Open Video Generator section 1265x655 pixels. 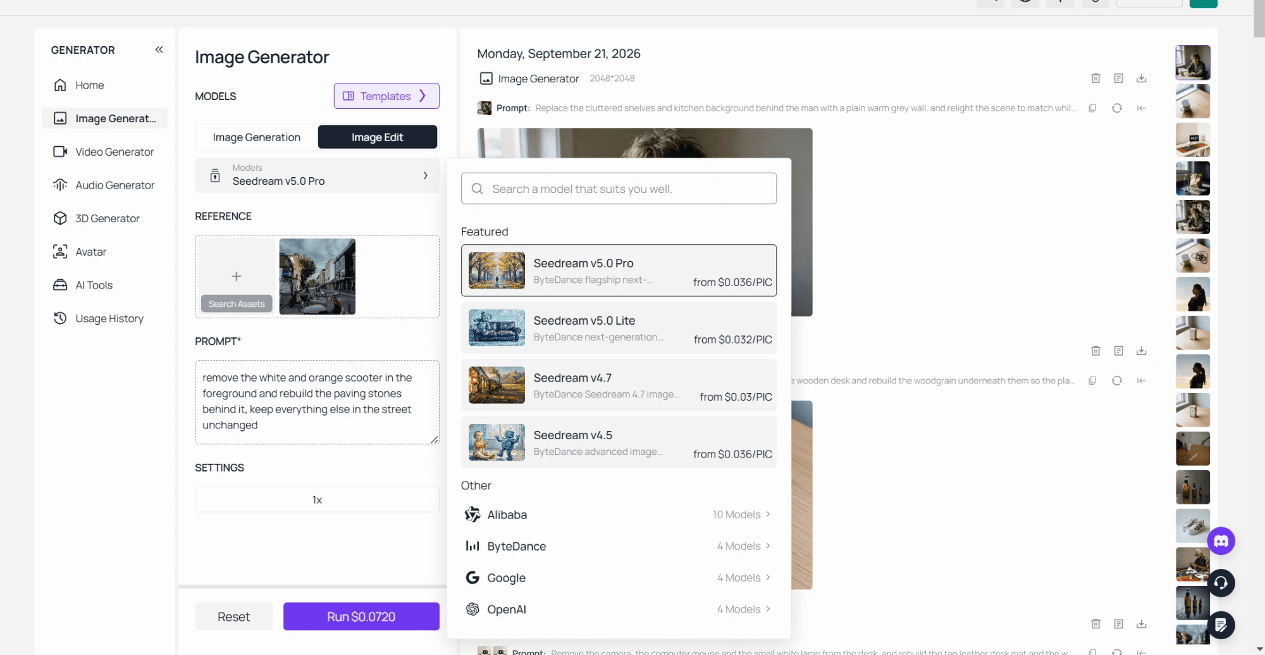[104, 152]
